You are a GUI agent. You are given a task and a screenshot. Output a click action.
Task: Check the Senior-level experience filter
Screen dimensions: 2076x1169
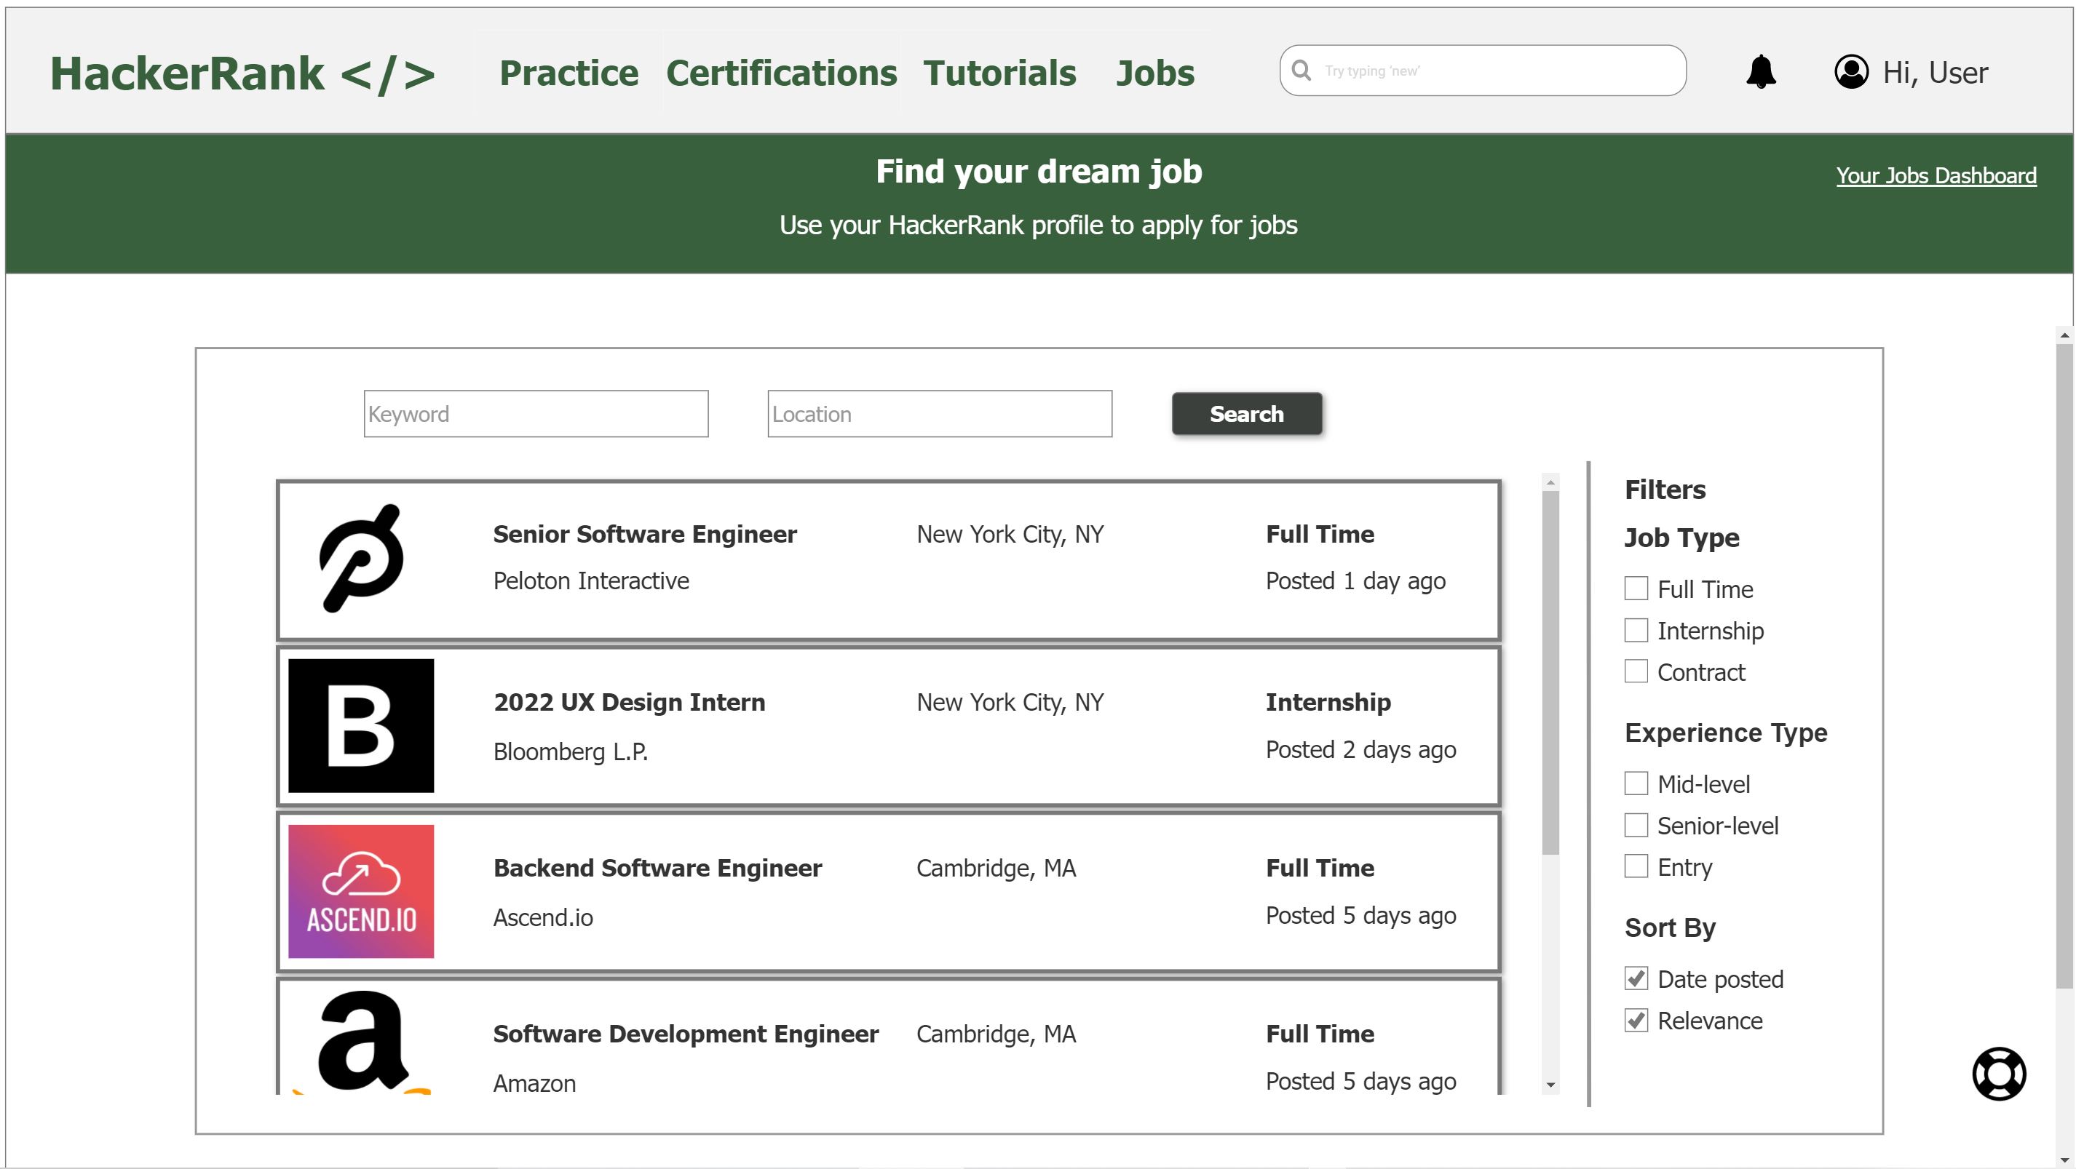(1636, 825)
